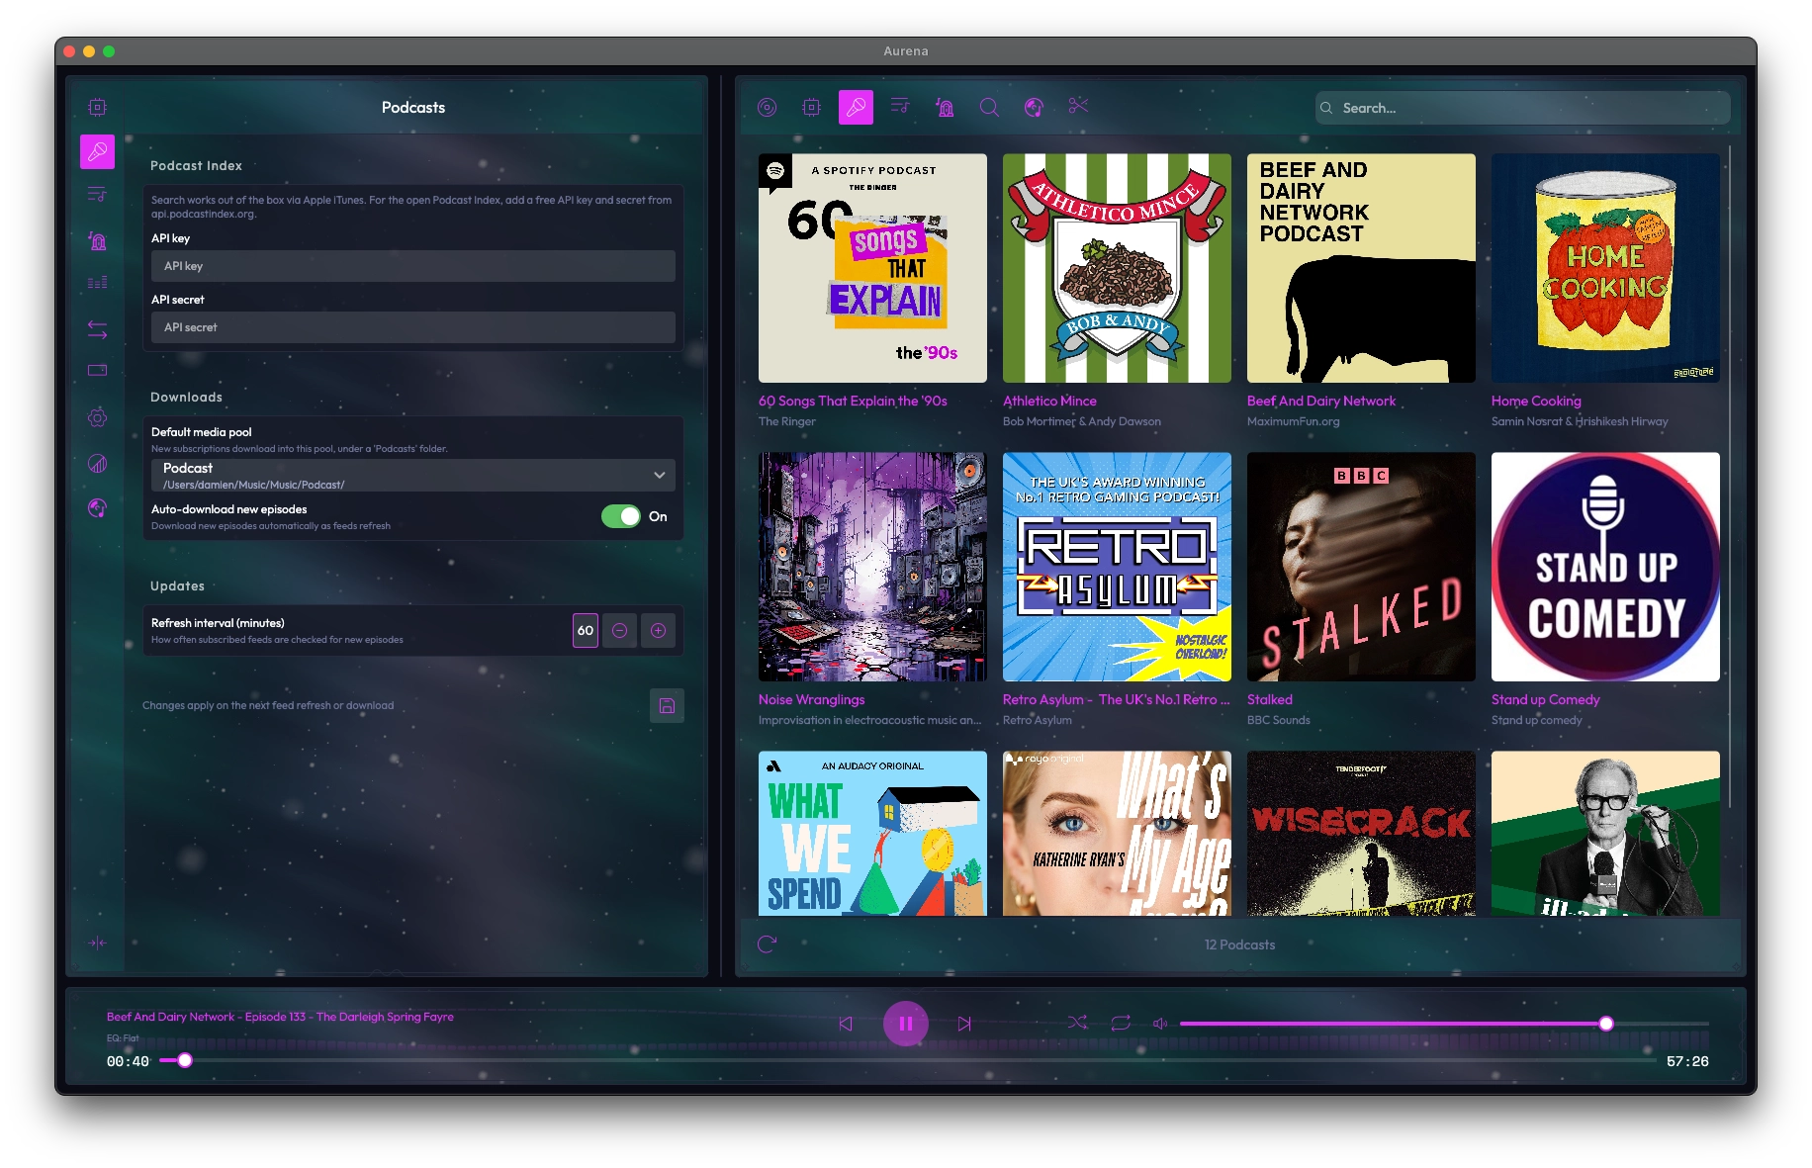The height and width of the screenshot is (1168, 1812).
Task: Expand the Default media pool dropdown
Action: pos(413,475)
